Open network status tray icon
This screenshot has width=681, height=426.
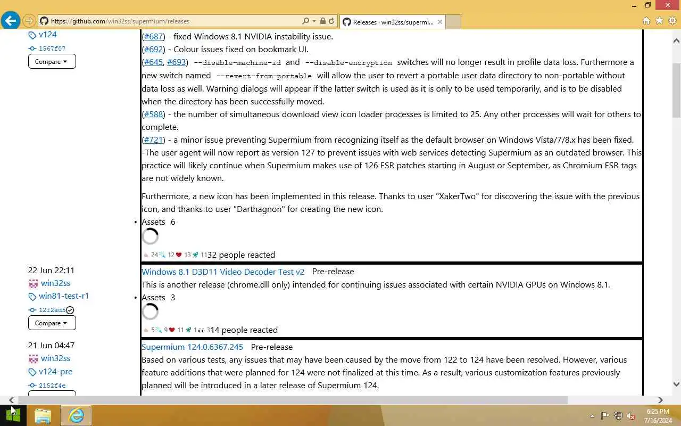pyautogui.click(x=618, y=416)
